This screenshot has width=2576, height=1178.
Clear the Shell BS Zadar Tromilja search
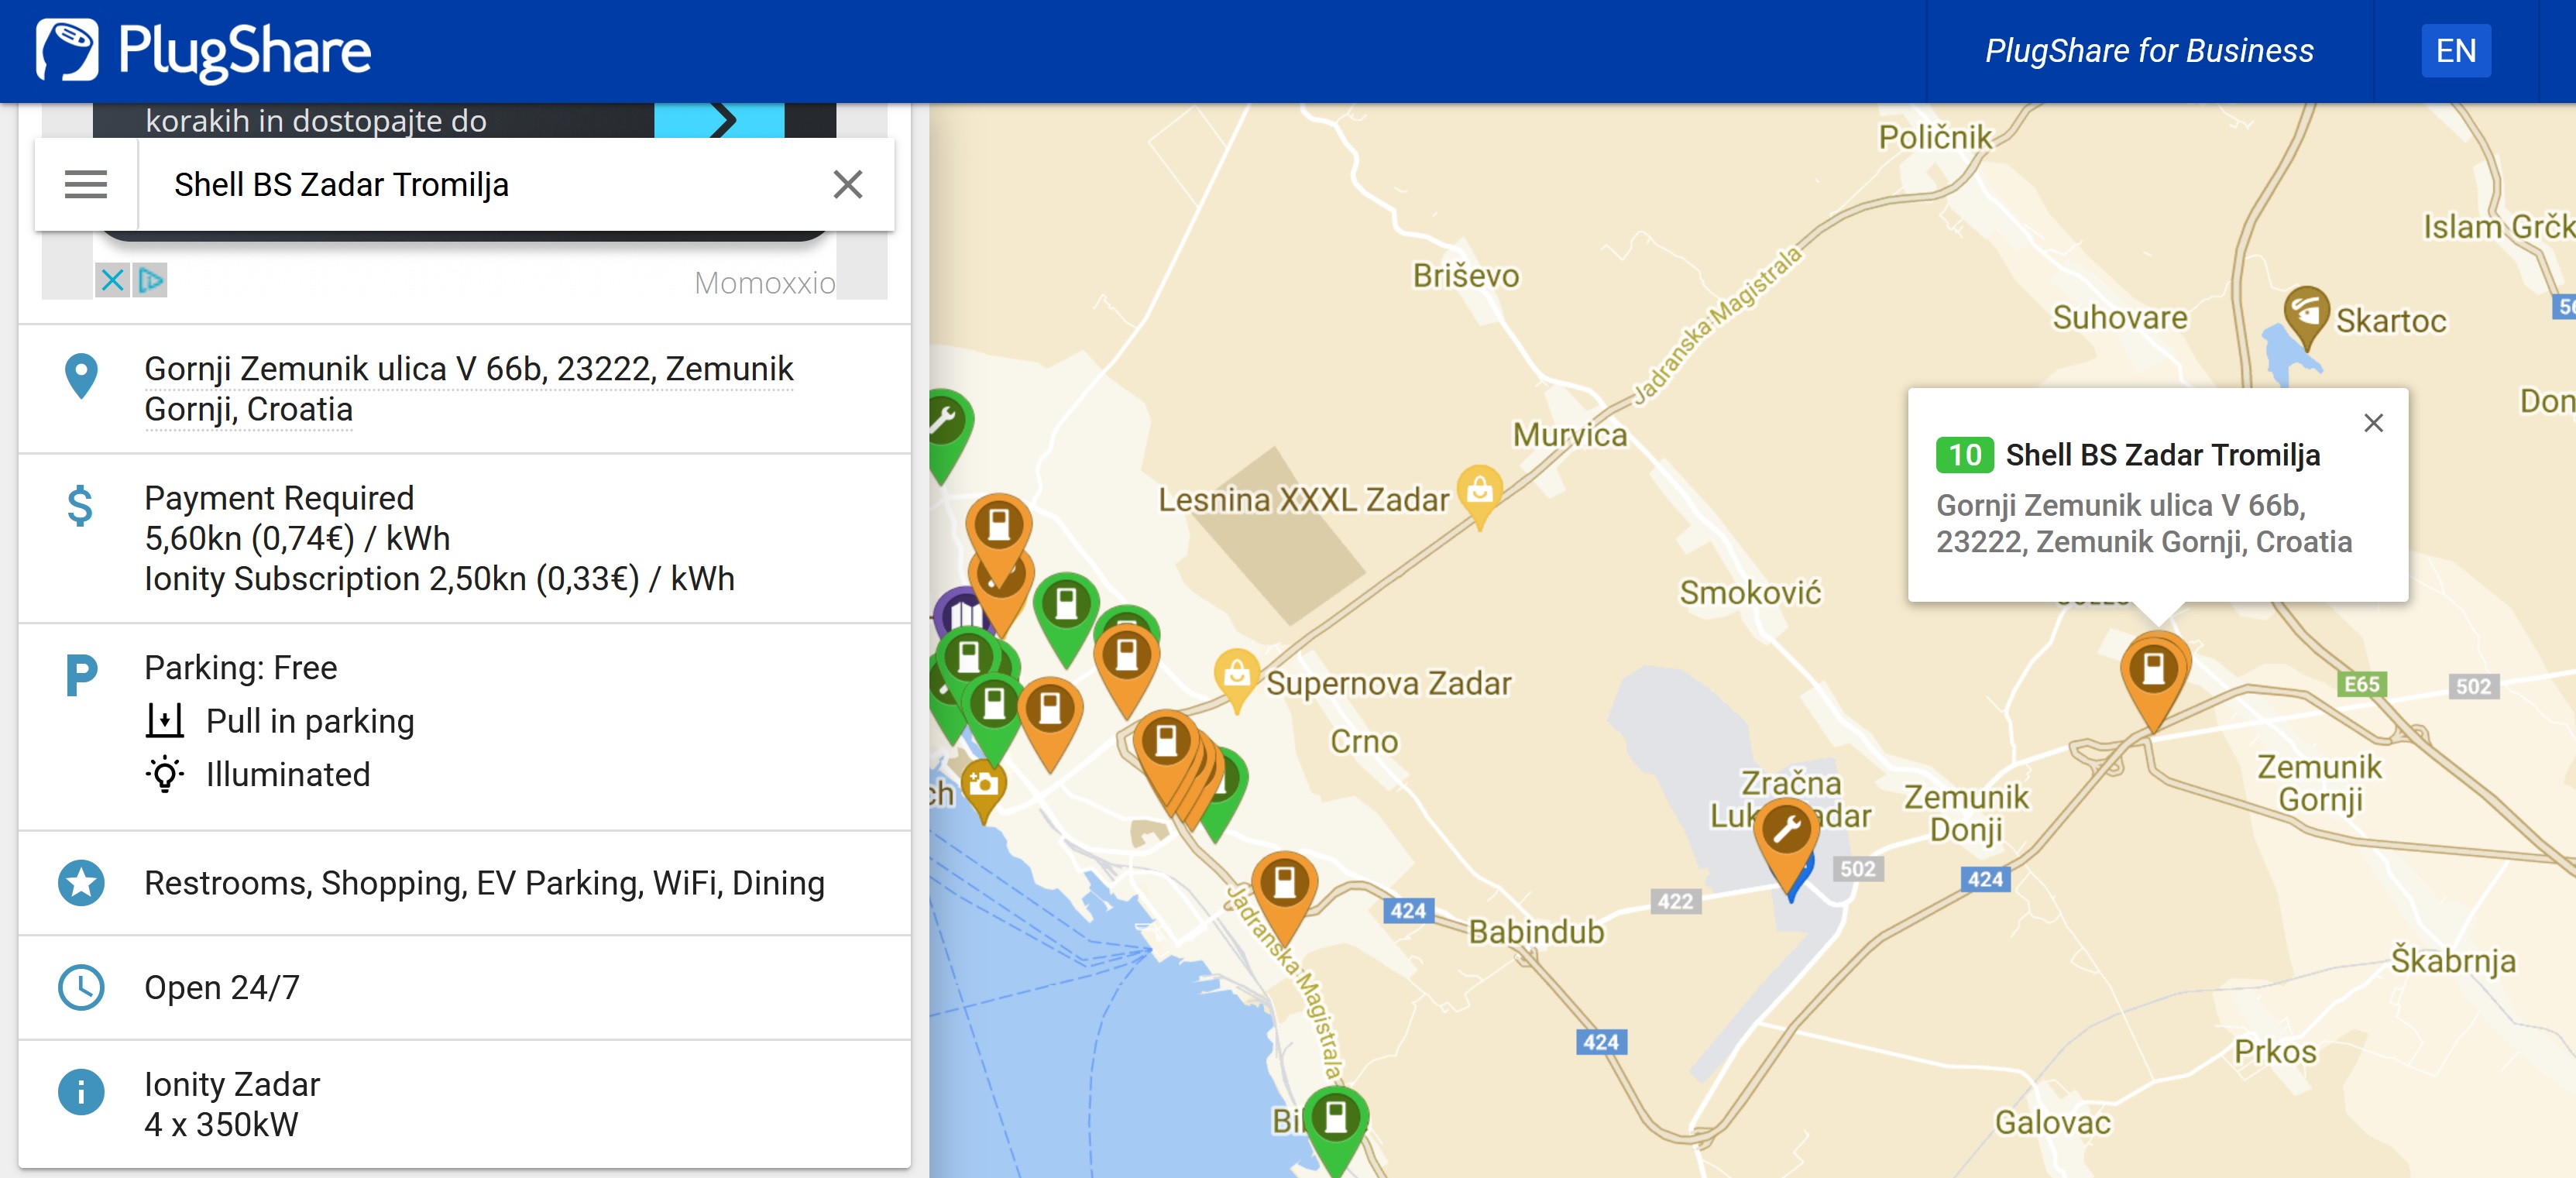[x=847, y=184]
